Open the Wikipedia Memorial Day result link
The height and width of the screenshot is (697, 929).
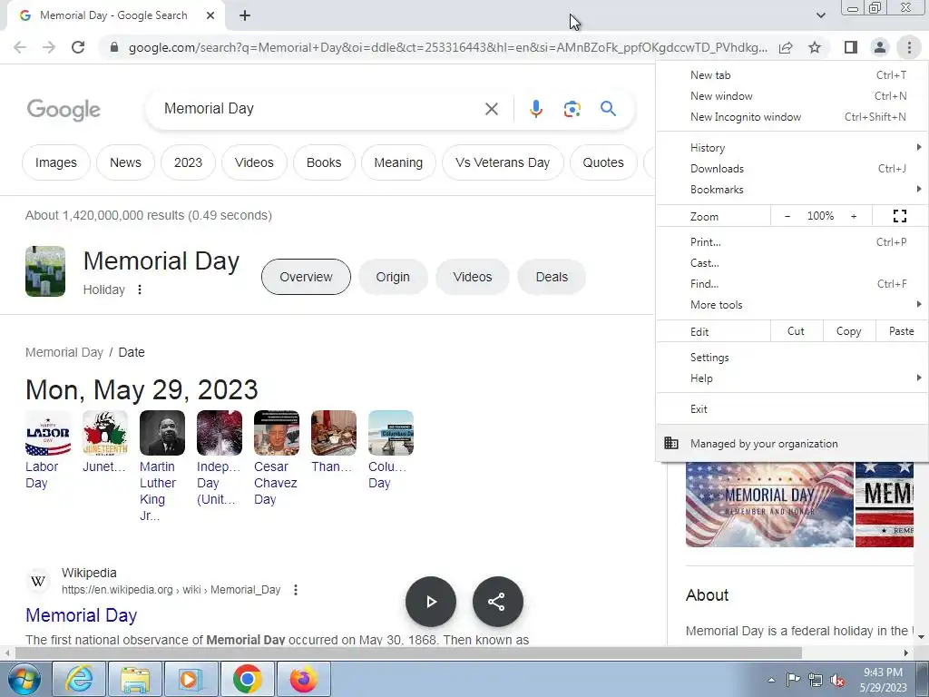pos(81,615)
